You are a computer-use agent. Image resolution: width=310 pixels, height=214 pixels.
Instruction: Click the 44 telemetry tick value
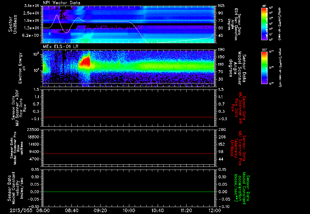(220, 159)
